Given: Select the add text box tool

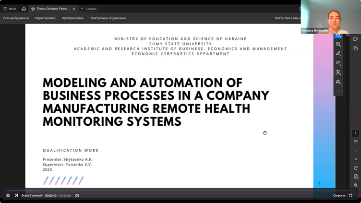Looking at the screenshot, I should click(338, 72).
